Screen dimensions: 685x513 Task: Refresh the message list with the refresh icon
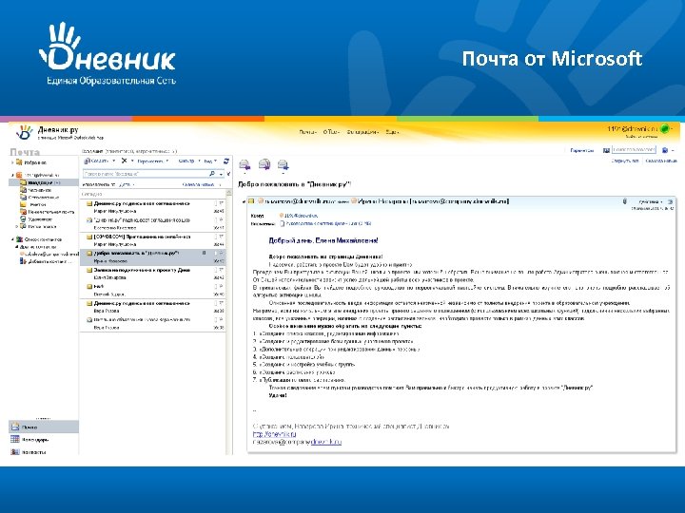point(226,161)
